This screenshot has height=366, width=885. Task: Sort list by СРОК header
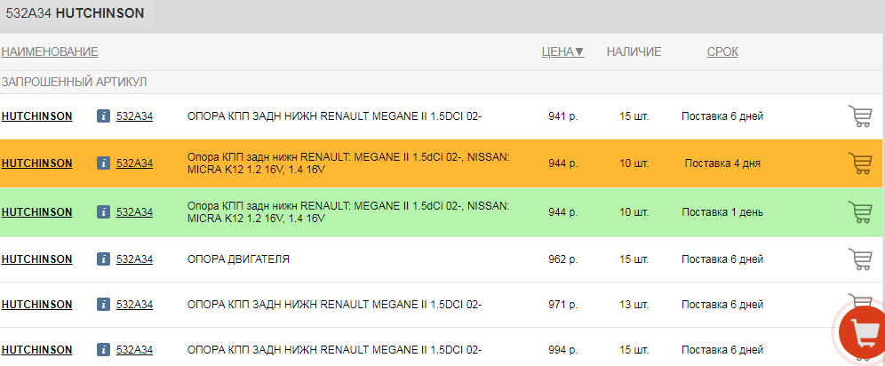(x=722, y=52)
